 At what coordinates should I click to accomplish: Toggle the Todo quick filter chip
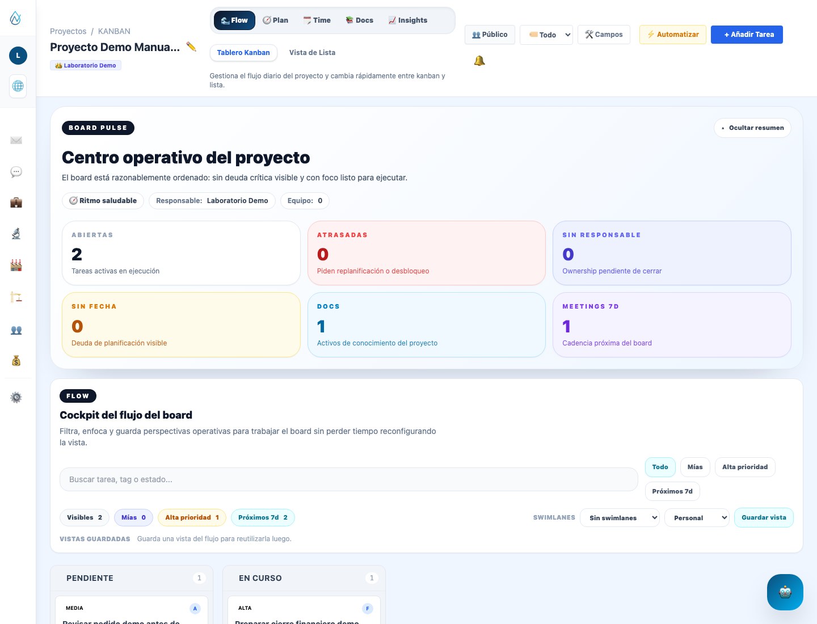(660, 467)
